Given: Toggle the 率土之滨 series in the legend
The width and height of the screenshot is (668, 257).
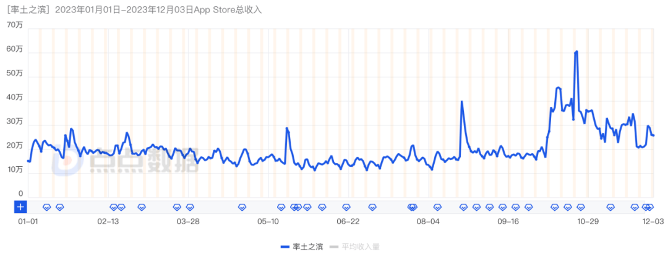Looking at the screenshot, I should tap(308, 246).
